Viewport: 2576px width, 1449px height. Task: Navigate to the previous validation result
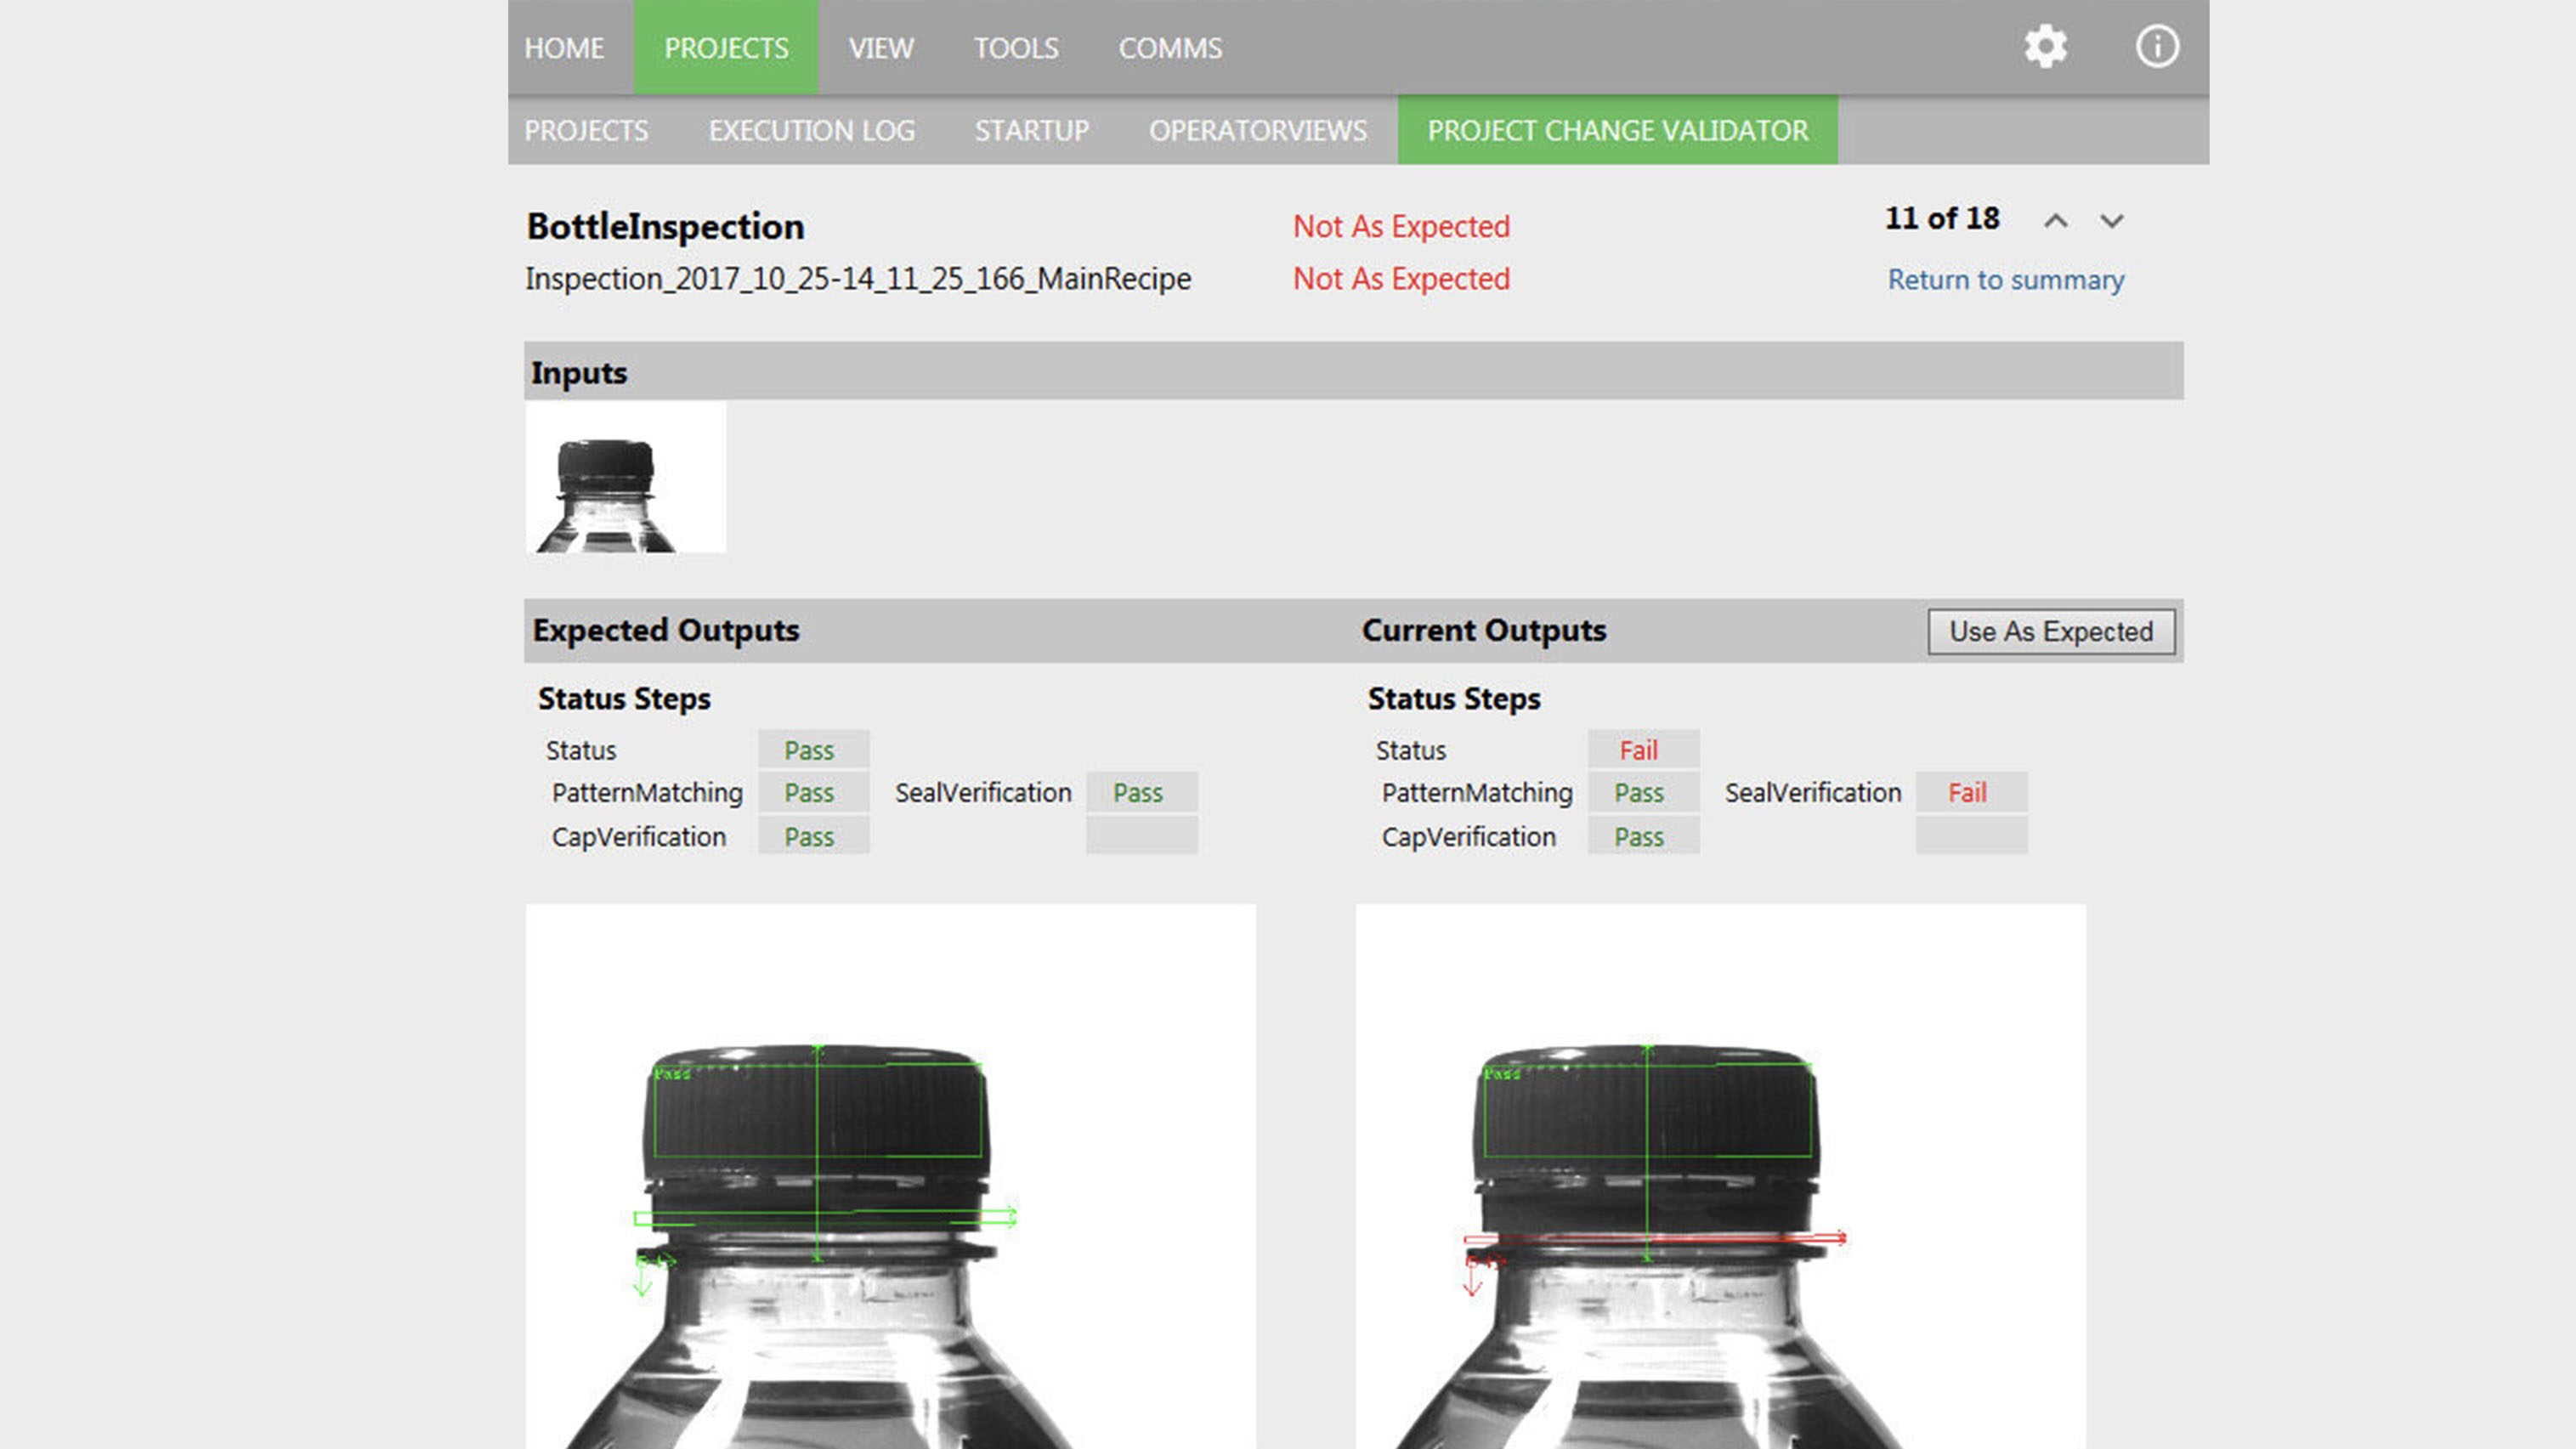click(2057, 222)
